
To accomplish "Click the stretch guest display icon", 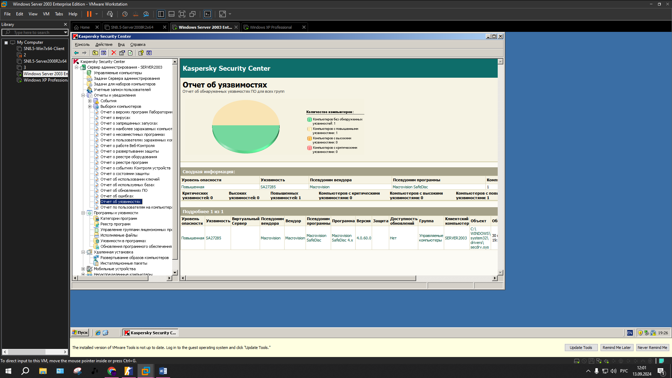I will pyautogui.click(x=223, y=14).
